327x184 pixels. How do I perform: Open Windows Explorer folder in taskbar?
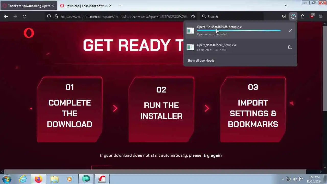pos(54,179)
